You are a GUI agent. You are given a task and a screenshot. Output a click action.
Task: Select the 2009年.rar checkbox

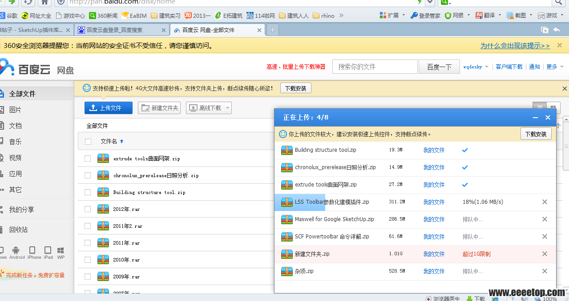[88, 277]
